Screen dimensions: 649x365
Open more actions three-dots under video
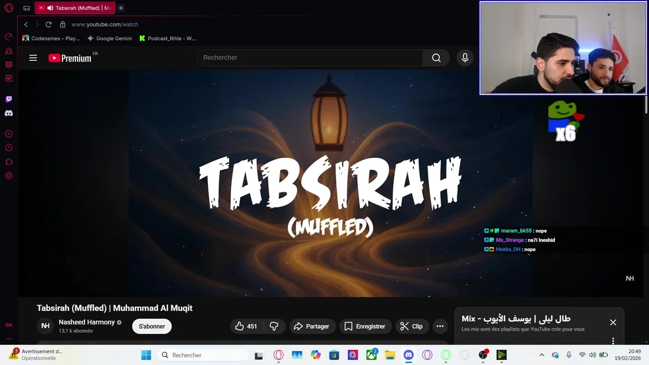[440, 326]
